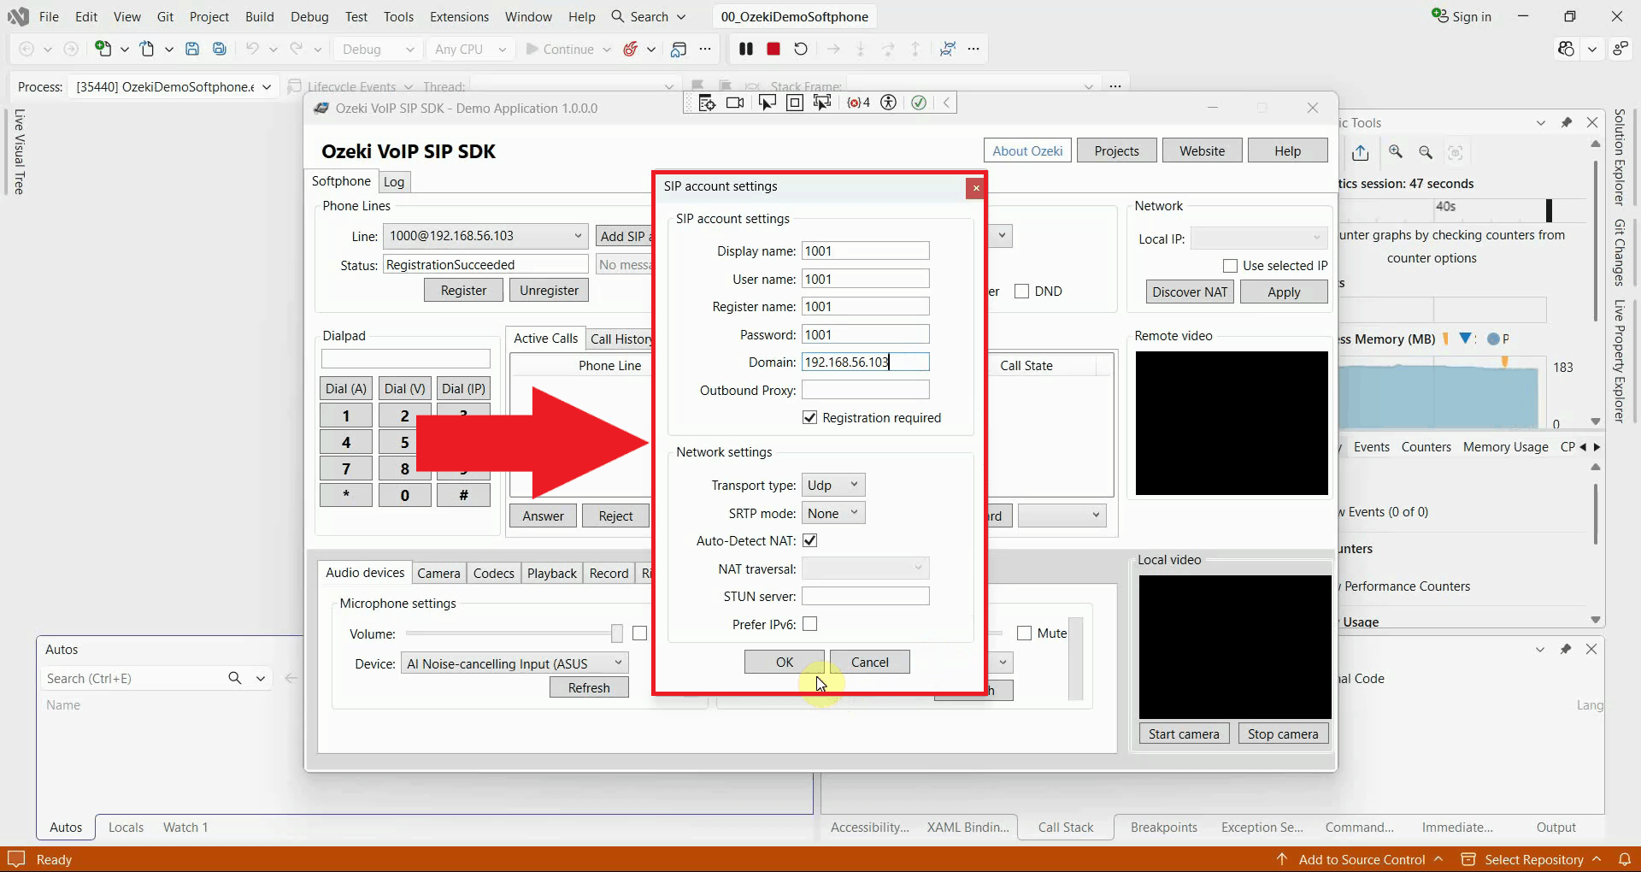Open the NAT traversal dropdown
The height and width of the screenshot is (872, 1641).
(x=866, y=569)
